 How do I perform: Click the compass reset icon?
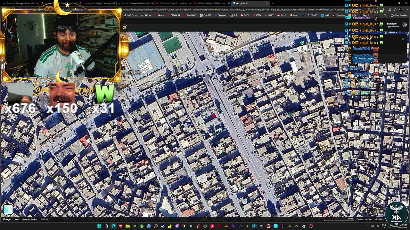click(x=374, y=211)
